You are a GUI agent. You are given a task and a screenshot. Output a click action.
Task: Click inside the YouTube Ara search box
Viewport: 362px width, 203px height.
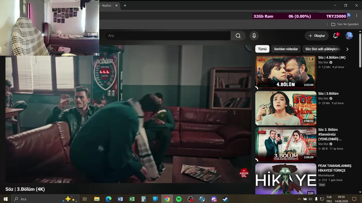tap(168, 36)
